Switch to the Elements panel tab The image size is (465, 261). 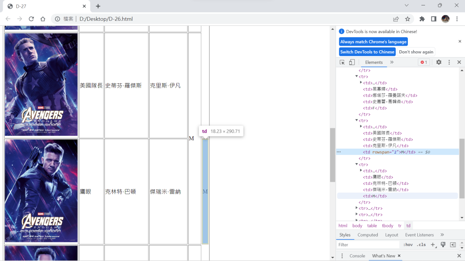tap(374, 63)
